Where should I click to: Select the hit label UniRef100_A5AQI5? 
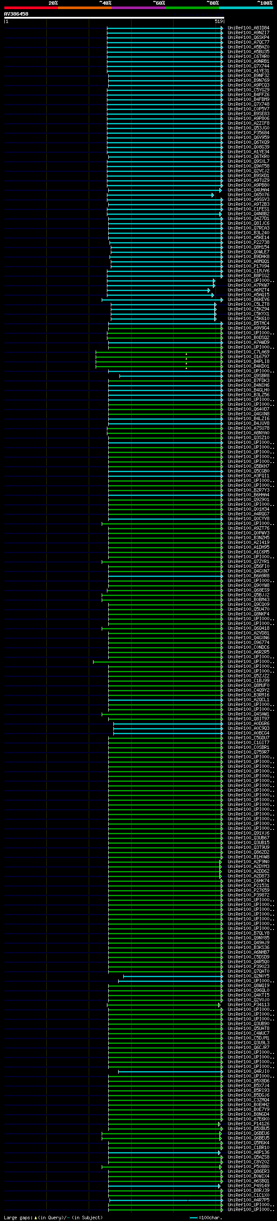[x=248, y=295]
